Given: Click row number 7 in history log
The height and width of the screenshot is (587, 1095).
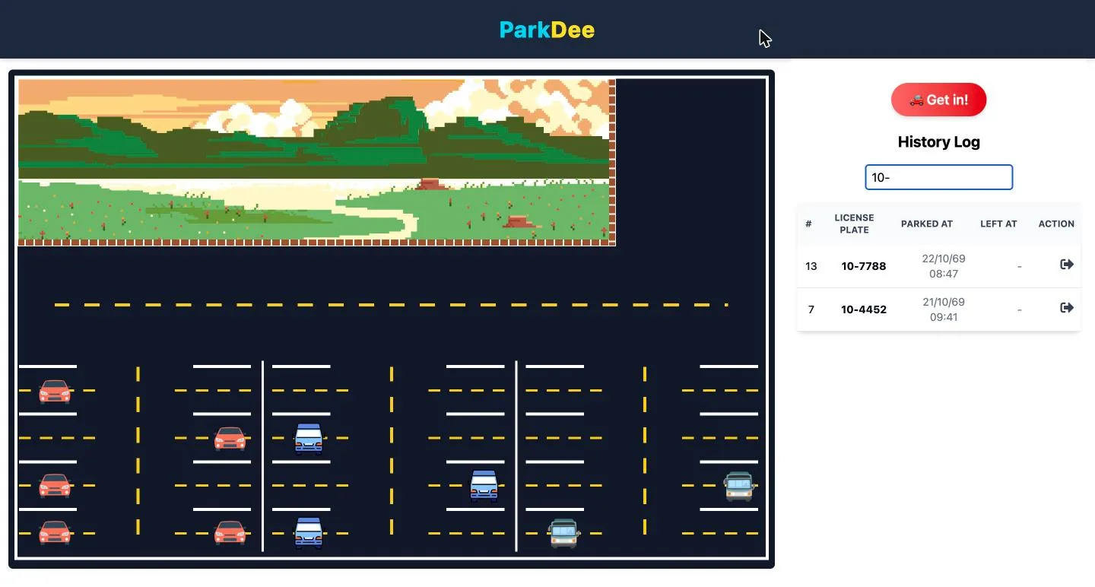Looking at the screenshot, I should 811,309.
